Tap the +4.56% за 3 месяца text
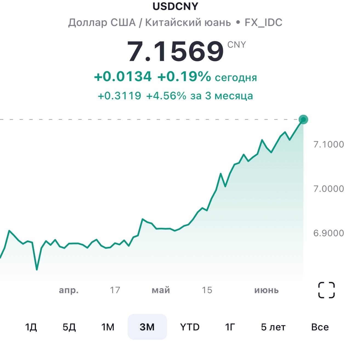351x341 pixels. click(199, 96)
